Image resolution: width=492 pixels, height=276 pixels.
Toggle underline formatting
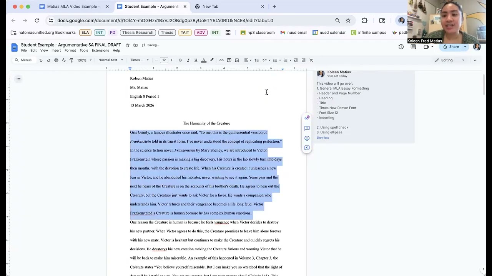pyautogui.click(x=196, y=60)
